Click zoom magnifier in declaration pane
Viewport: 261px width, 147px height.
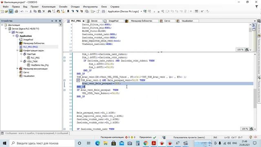pos(247,50)
